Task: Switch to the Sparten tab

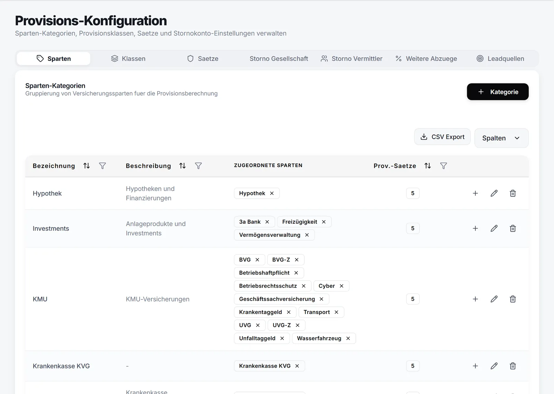Action: pos(54,59)
